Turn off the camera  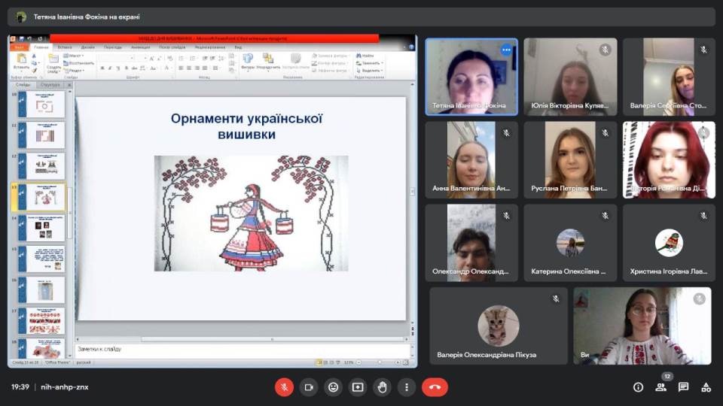coord(308,387)
